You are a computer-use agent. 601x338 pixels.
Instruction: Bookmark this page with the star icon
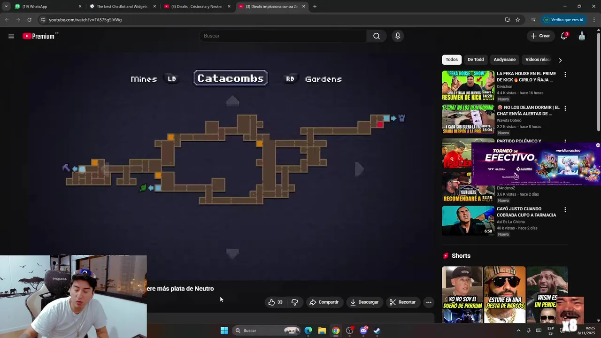pos(518,20)
